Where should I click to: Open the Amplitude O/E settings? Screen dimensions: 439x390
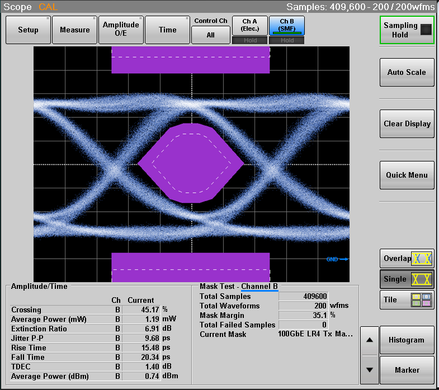pyautogui.click(x=121, y=30)
